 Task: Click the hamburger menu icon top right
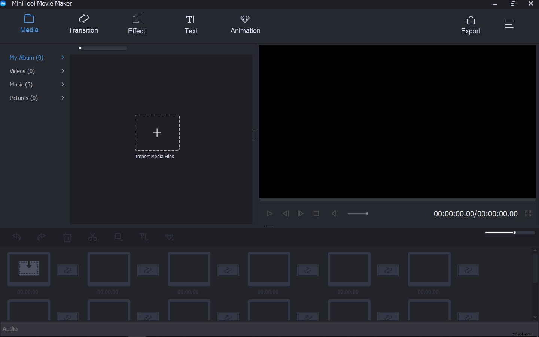509,24
